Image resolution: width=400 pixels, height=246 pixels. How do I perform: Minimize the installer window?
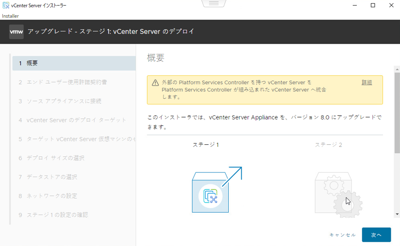(355, 6)
